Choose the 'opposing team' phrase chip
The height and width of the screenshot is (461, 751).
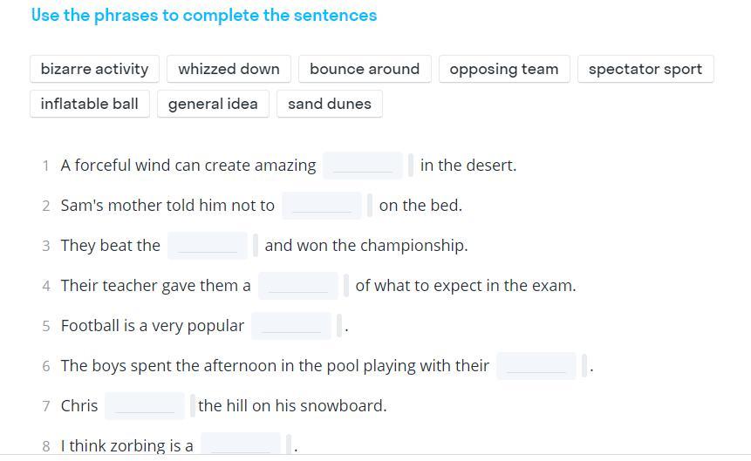coord(504,69)
